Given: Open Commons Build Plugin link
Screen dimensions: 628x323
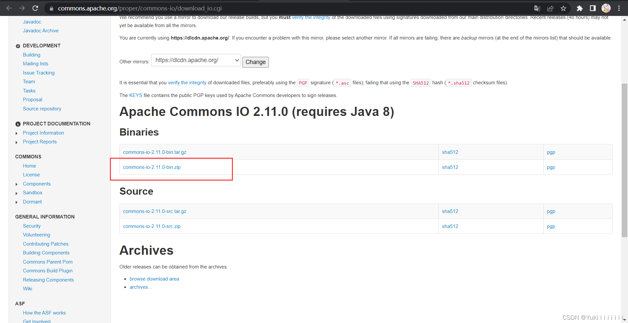Looking at the screenshot, I should [x=48, y=271].
